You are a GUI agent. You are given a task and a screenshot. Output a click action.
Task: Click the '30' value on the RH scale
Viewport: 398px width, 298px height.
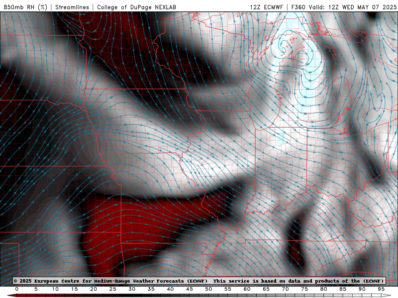tap(132, 289)
